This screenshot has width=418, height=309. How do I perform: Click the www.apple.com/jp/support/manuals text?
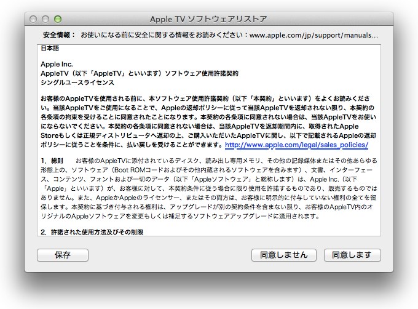313,35
